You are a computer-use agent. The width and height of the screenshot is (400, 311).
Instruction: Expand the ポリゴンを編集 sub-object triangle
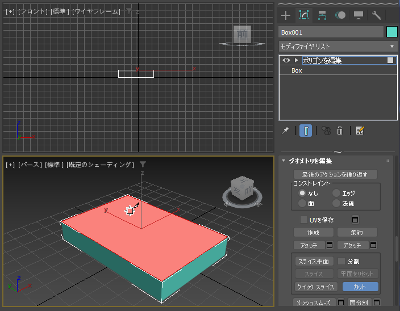(296, 60)
